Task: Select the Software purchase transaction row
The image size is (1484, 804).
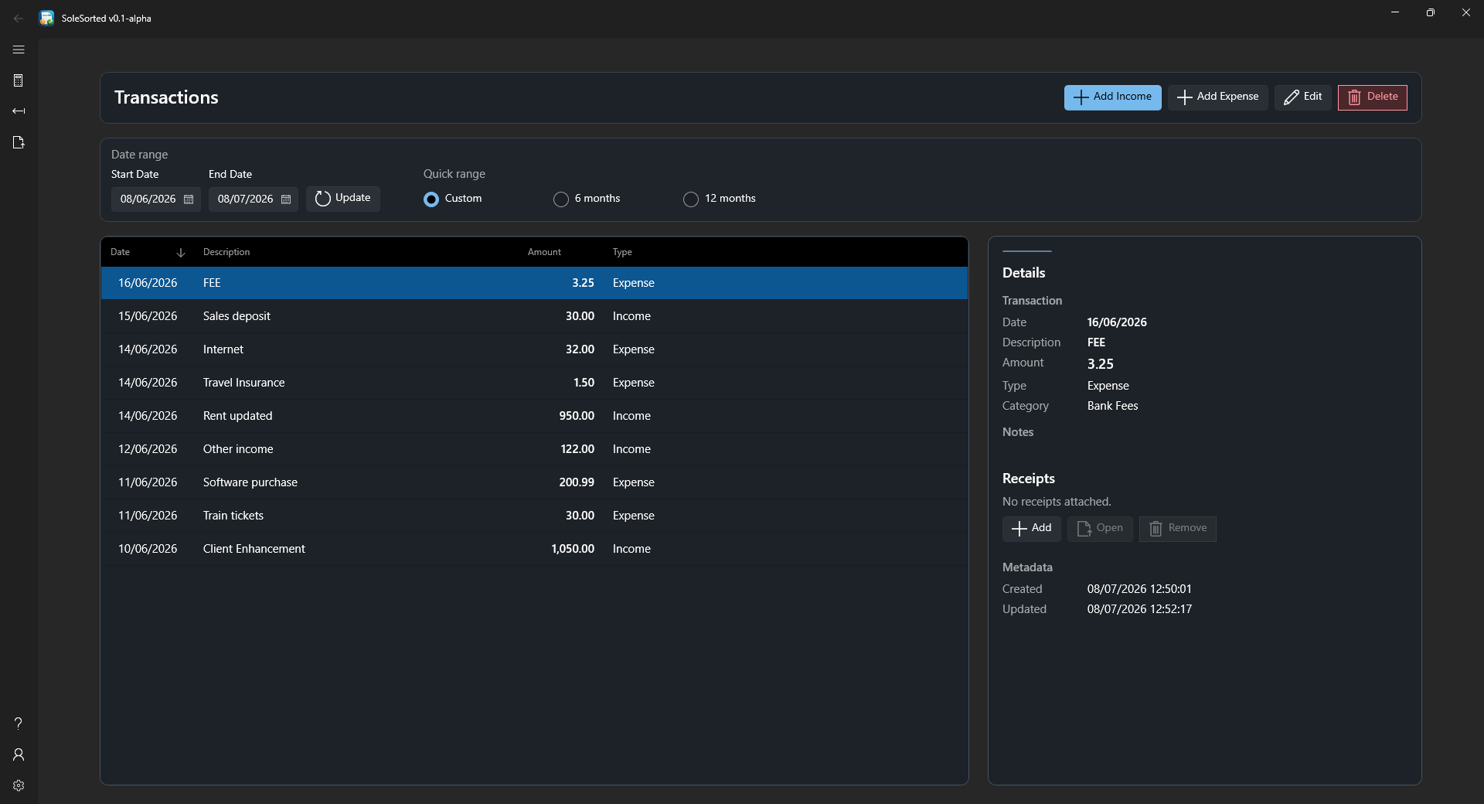Action: [534, 482]
